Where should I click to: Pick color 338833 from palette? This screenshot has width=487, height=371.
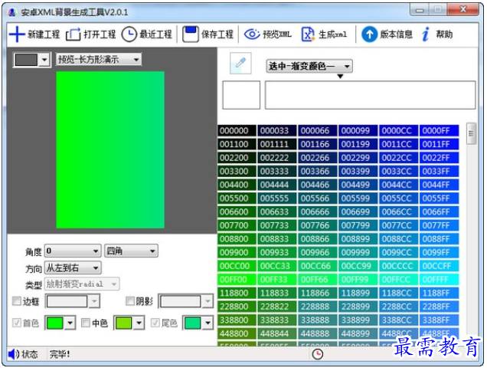tap(277, 320)
